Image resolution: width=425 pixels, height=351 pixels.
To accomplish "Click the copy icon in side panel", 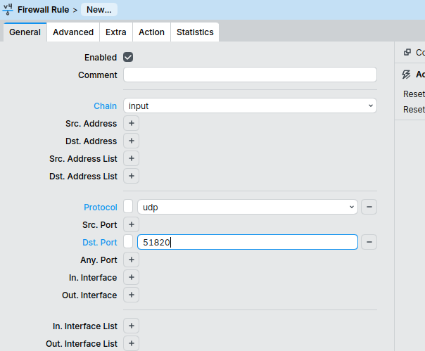I will pos(407,52).
